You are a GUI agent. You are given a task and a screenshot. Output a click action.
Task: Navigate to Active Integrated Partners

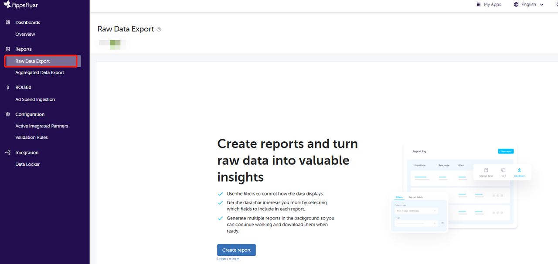click(x=42, y=126)
